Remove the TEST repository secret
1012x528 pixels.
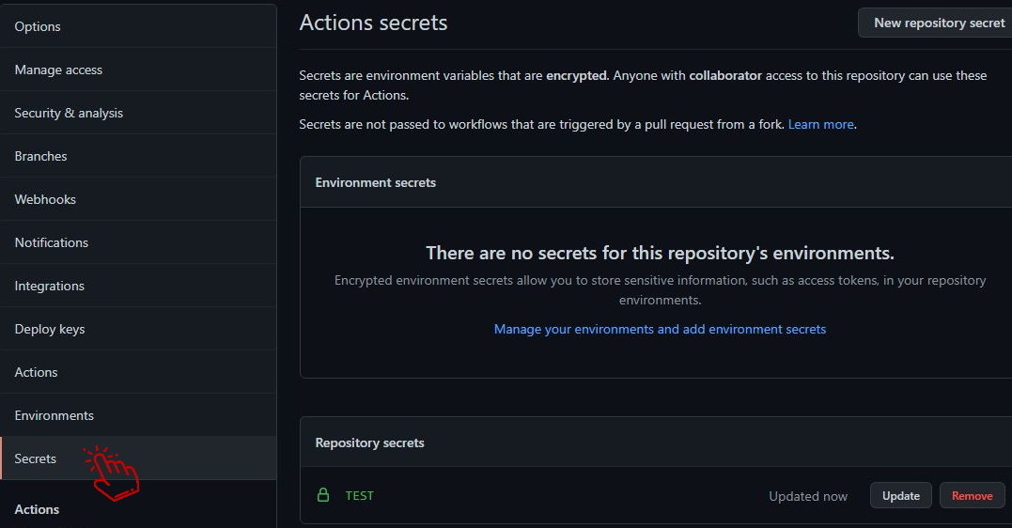(972, 495)
